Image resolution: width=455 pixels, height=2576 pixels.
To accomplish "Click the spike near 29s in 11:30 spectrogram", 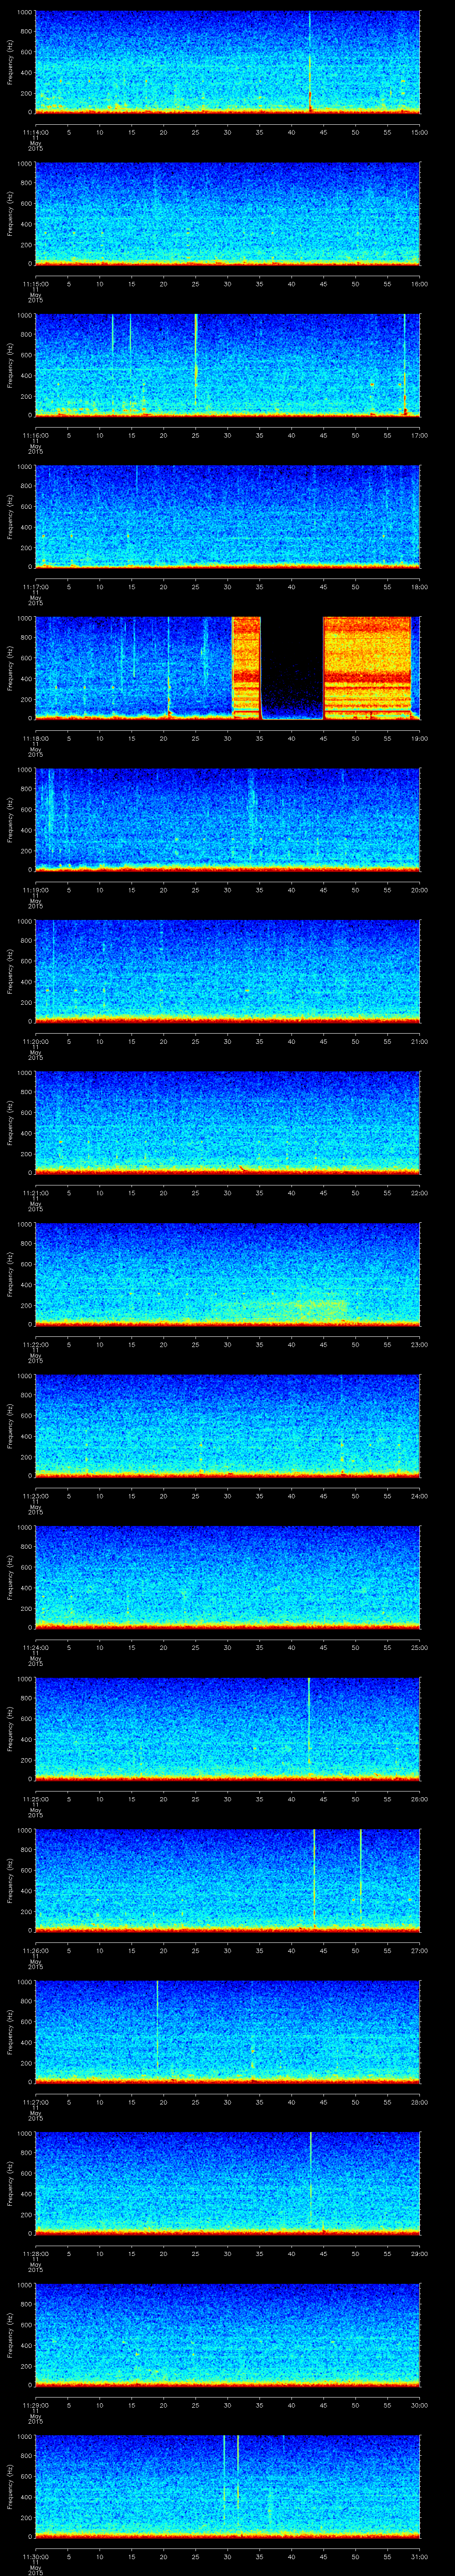I will click(x=224, y=2480).
